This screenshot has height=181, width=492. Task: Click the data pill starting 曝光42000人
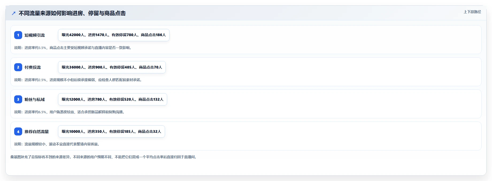114,35
